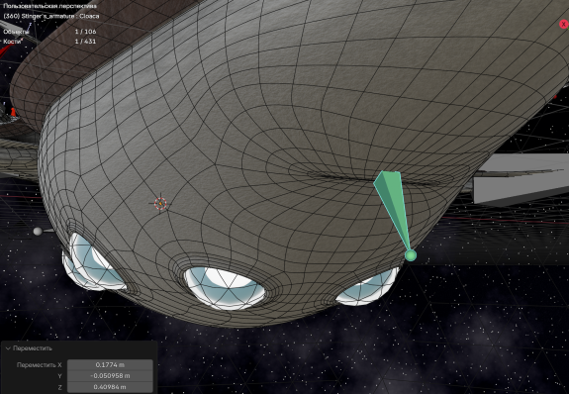Click the Z translation field showing 0.40984 m
Image resolution: width=569 pixels, height=394 pixels.
(x=110, y=387)
